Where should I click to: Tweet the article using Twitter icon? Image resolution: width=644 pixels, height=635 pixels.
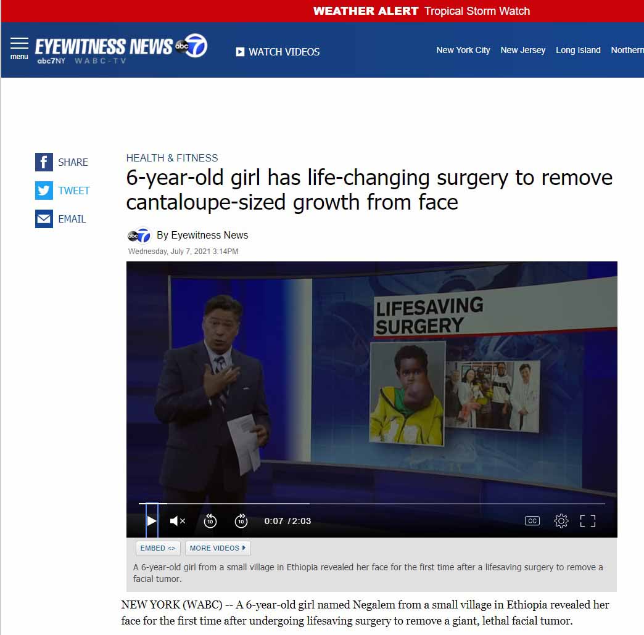44,190
